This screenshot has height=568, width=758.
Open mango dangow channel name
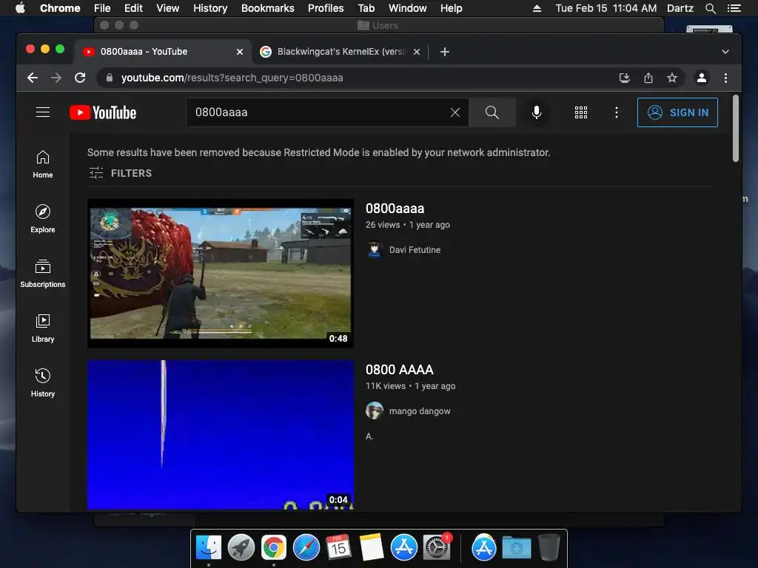[420, 411]
